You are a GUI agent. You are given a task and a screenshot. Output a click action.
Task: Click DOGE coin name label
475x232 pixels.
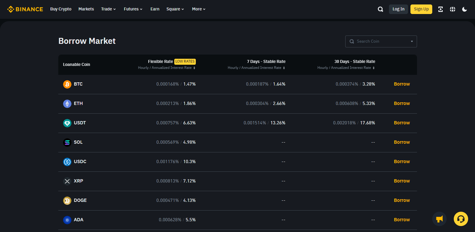tap(80, 200)
